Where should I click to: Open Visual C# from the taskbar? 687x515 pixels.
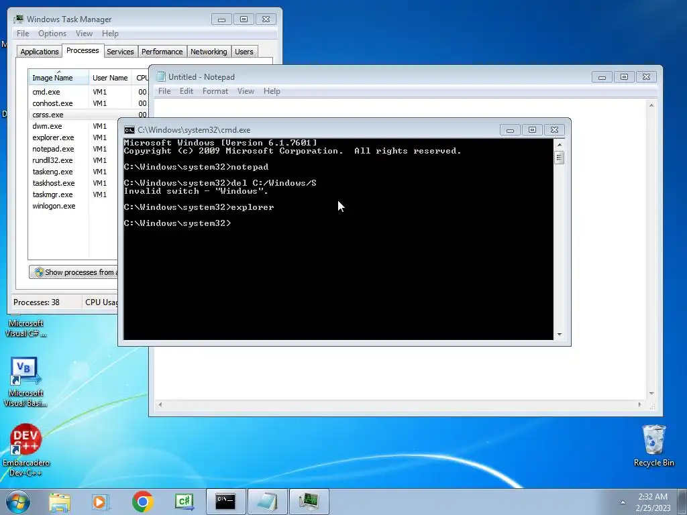click(x=184, y=502)
